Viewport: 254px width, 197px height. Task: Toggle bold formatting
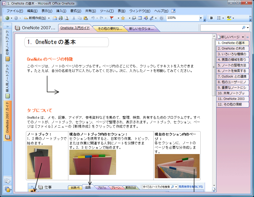click(x=211, y=18)
